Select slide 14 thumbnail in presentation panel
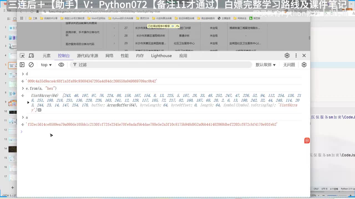 (12, 150)
